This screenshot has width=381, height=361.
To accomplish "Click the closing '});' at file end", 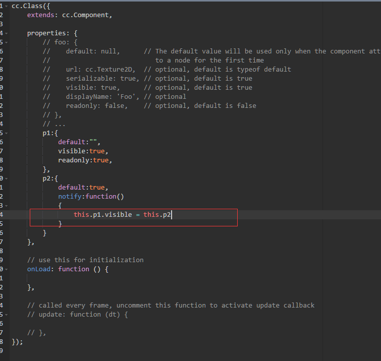I will pyautogui.click(x=17, y=342).
